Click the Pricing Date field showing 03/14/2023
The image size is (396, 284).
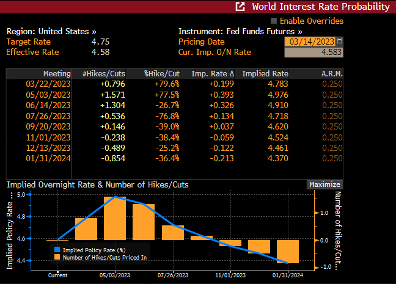[310, 41]
